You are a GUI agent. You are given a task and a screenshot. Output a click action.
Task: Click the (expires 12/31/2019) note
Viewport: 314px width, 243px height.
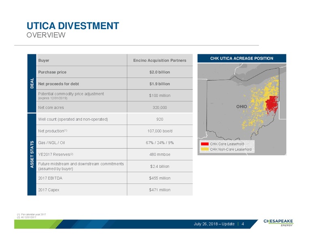(53, 98)
